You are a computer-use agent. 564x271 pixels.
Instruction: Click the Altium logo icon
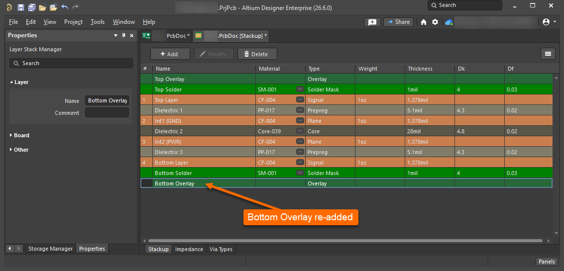[9, 7]
